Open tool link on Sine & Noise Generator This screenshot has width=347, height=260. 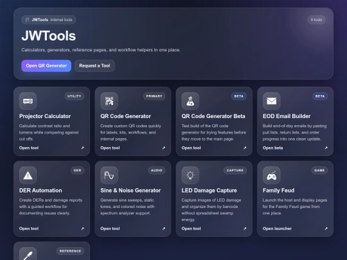coord(110,229)
